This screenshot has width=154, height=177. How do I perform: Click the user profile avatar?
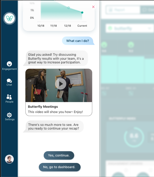click(x=9, y=159)
